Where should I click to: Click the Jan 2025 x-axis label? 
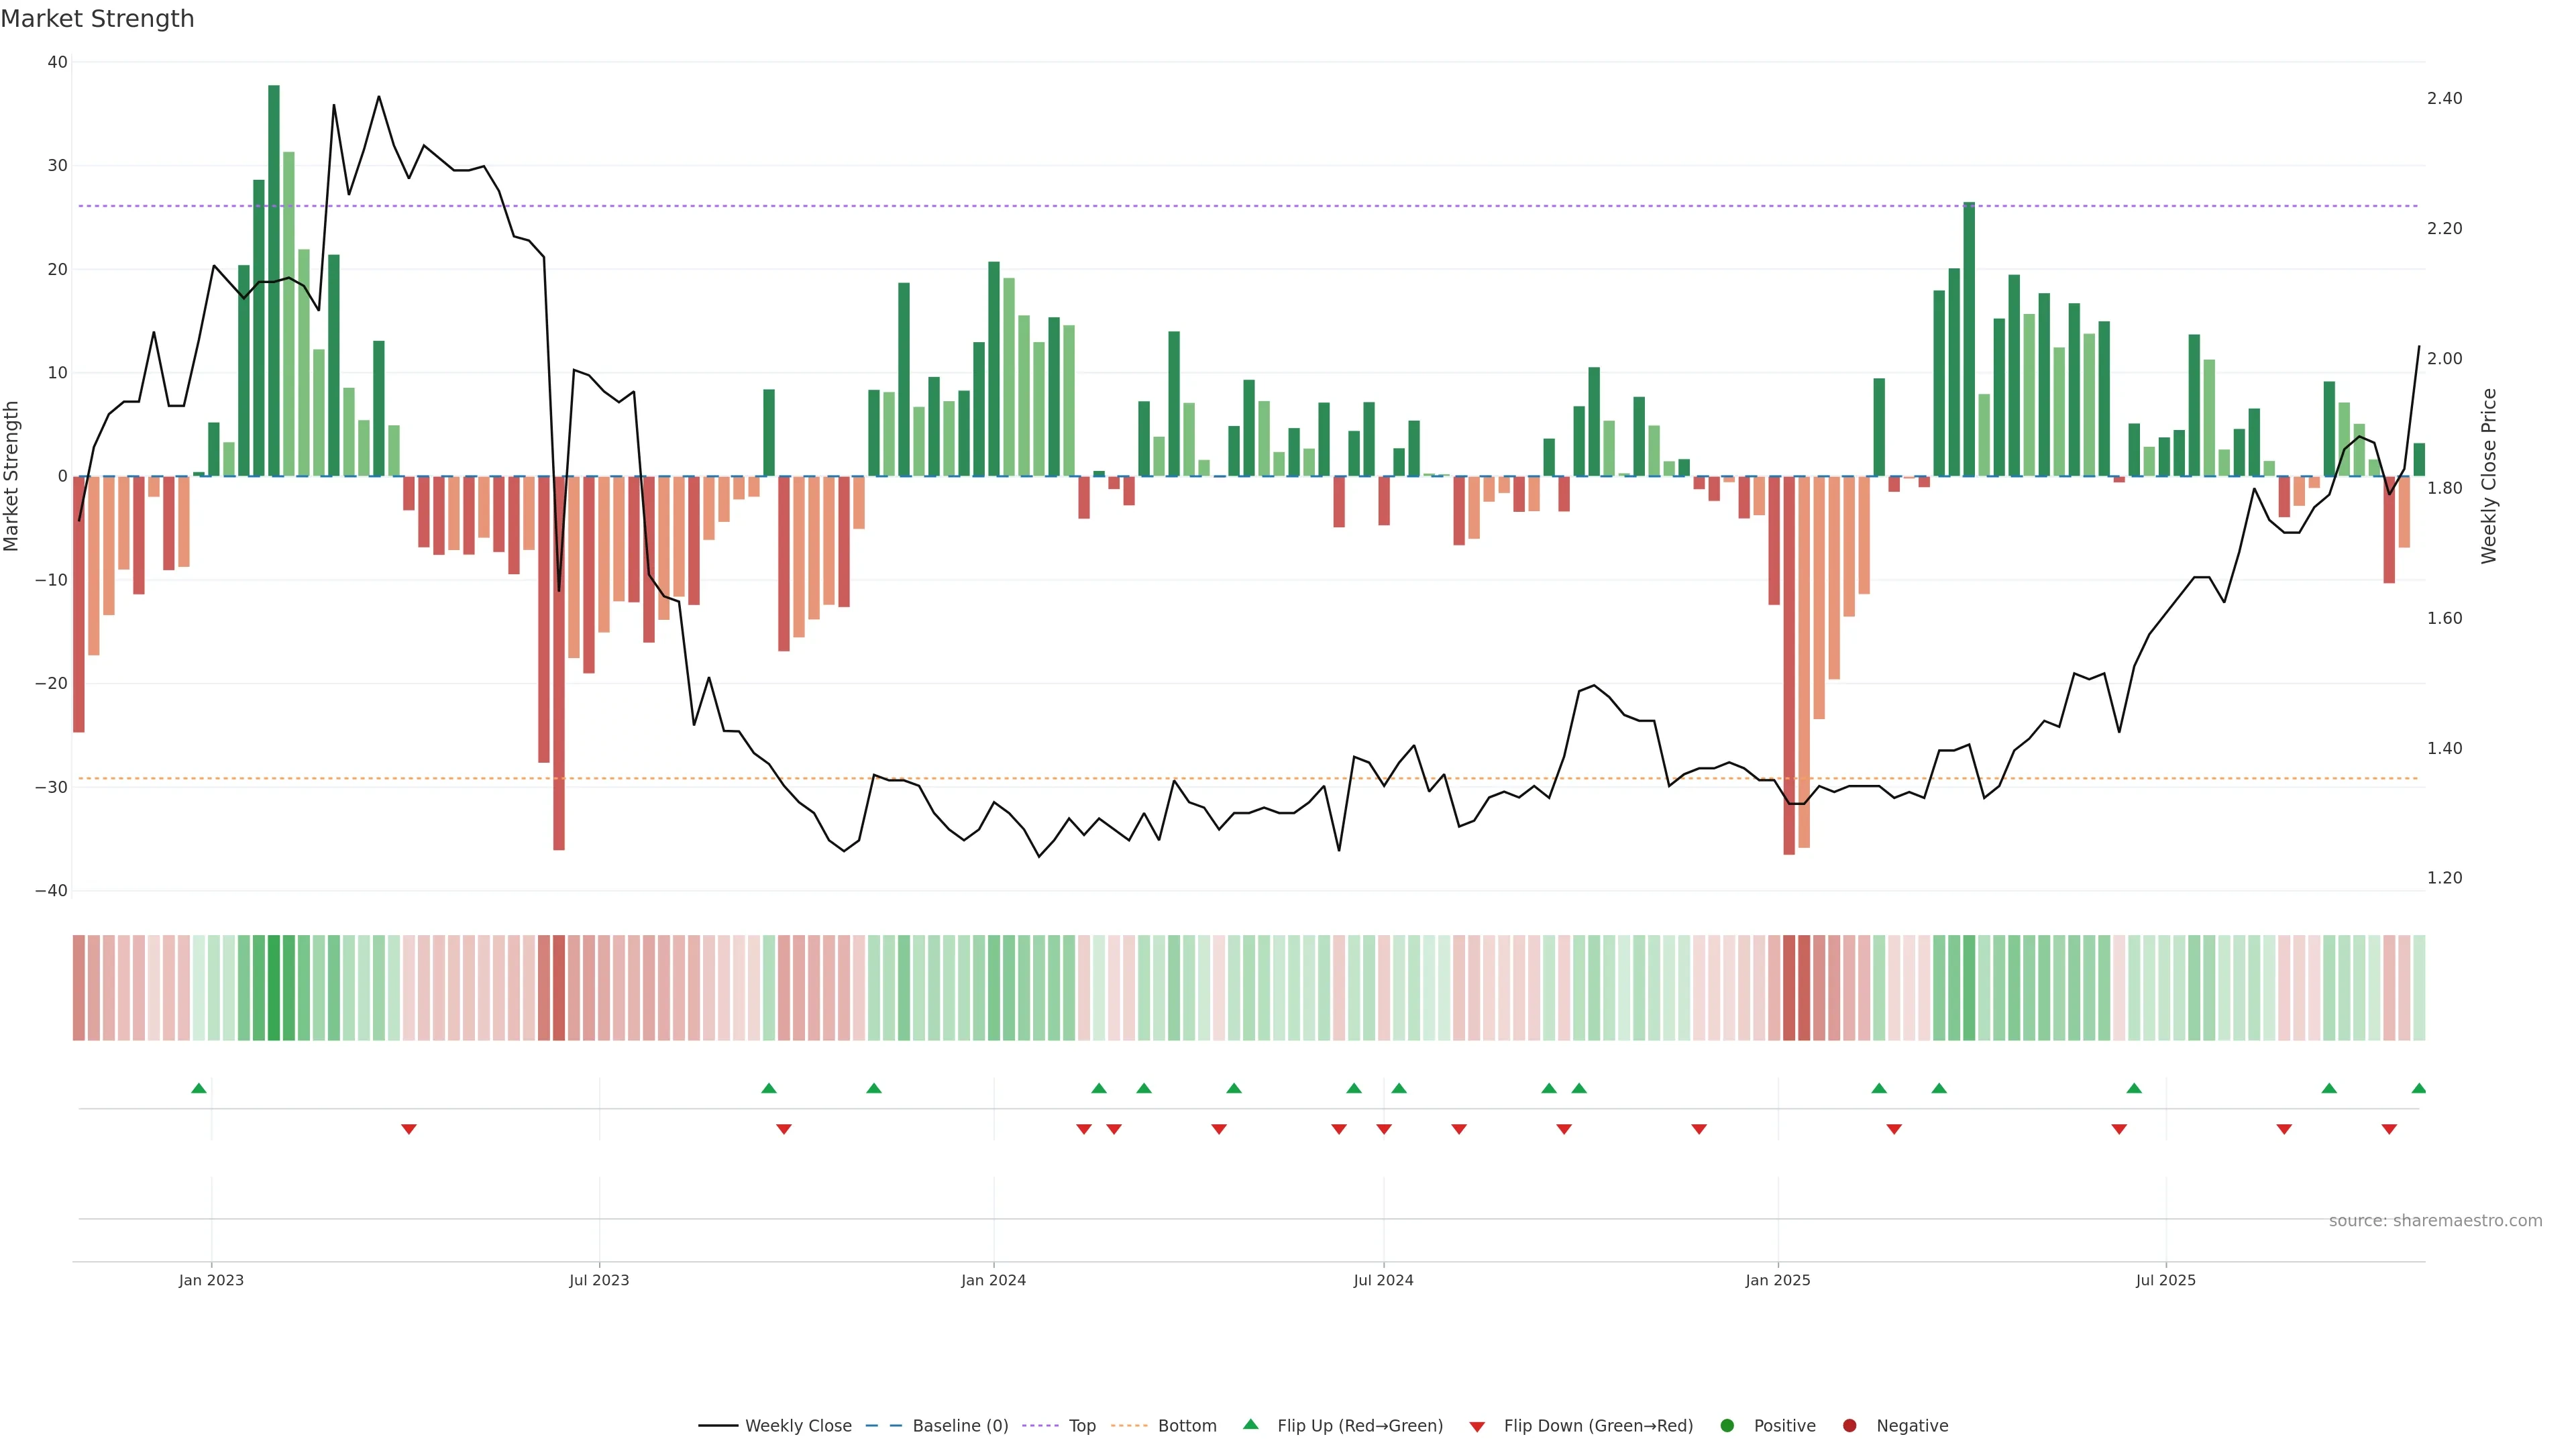[x=1777, y=1280]
